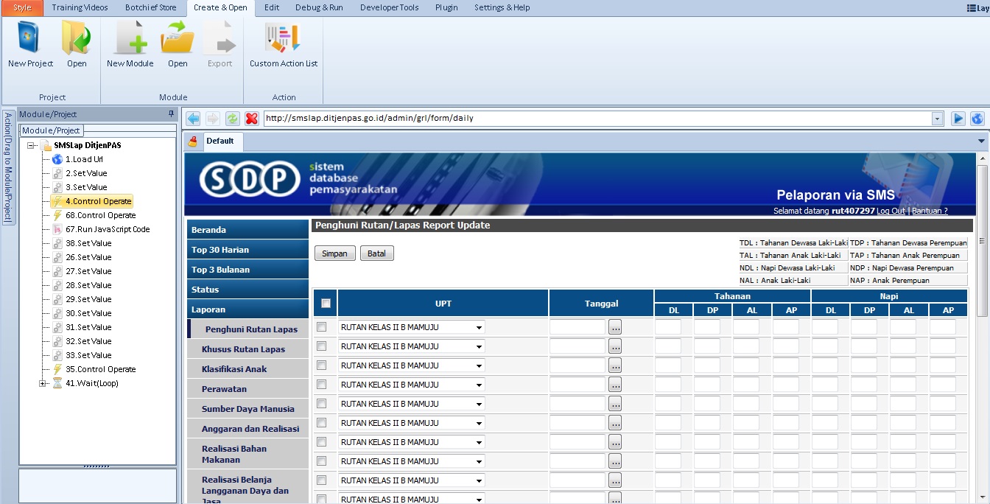Select 67.Run JavaScript Code in module tree
The width and height of the screenshot is (990, 504).
click(107, 229)
